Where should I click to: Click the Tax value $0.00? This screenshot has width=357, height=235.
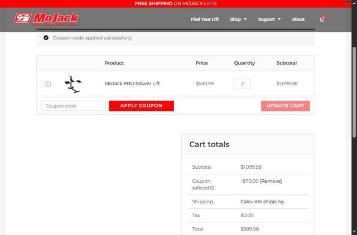point(247,215)
